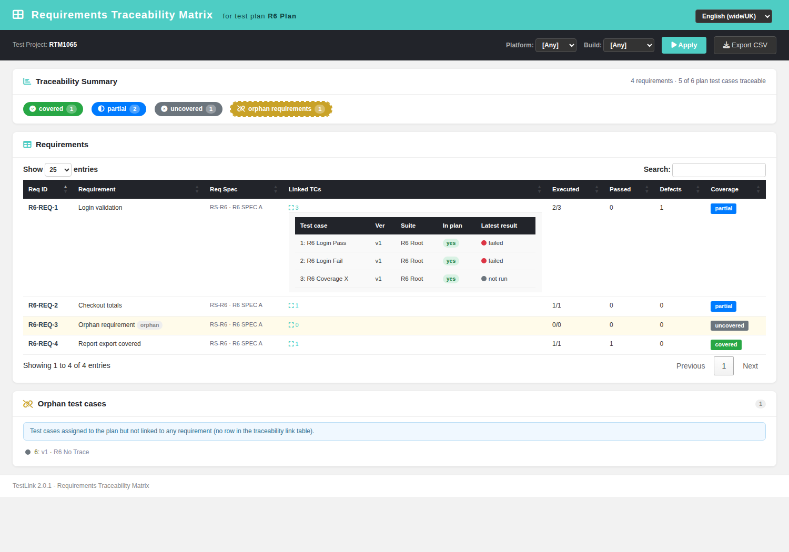
Task: Click the Traceability Summary chart icon
Action: tap(27, 81)
